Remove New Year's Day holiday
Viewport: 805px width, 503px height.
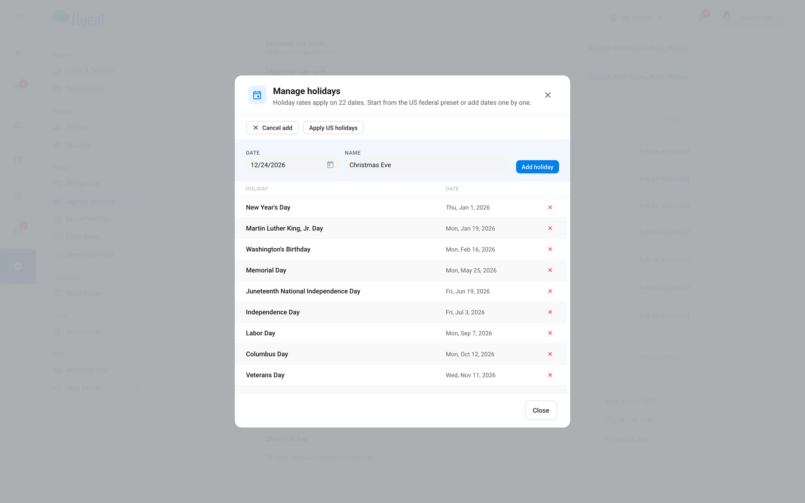550,207
